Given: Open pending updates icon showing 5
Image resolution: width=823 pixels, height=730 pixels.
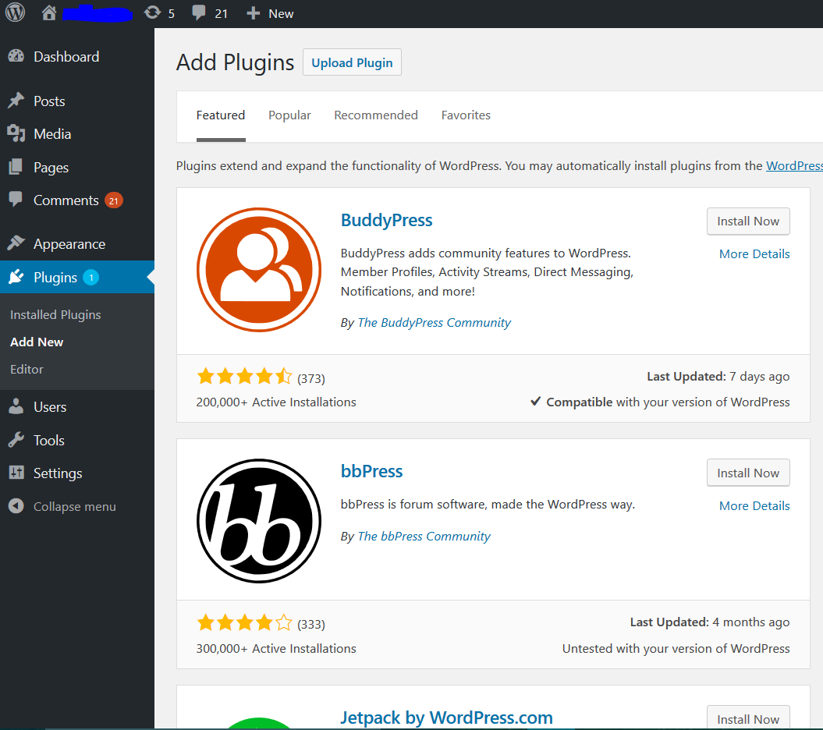Looking at the screenshot, I should tap(152, 12).
